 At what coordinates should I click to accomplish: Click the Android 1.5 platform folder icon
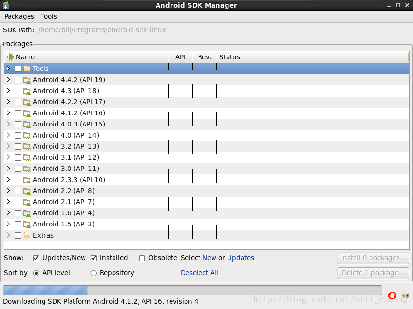coord(27,224)
